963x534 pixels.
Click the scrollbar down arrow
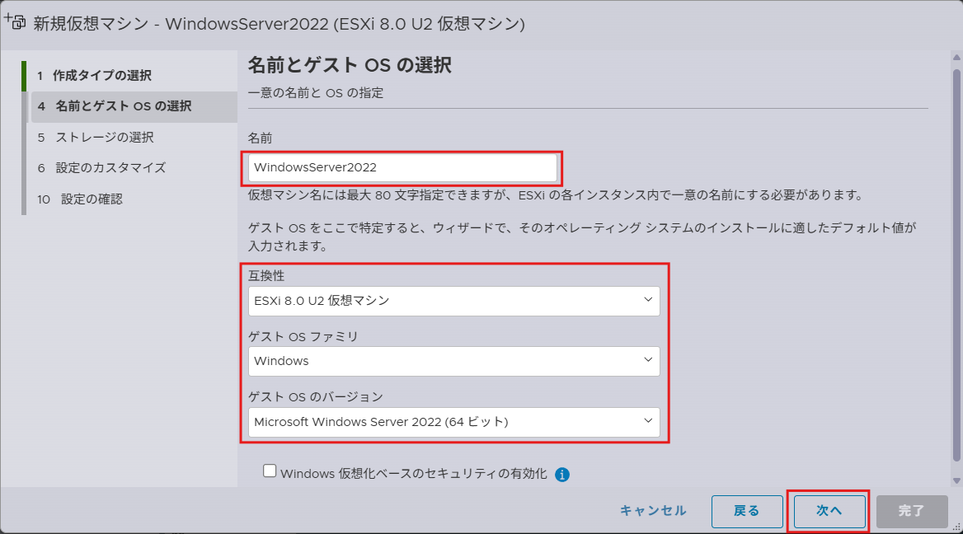(956, 481)
